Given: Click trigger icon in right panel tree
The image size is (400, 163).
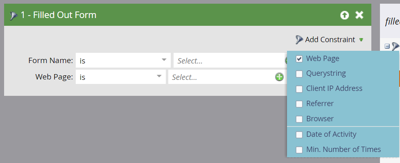Looking at the screenshot, I should (395, 46).
